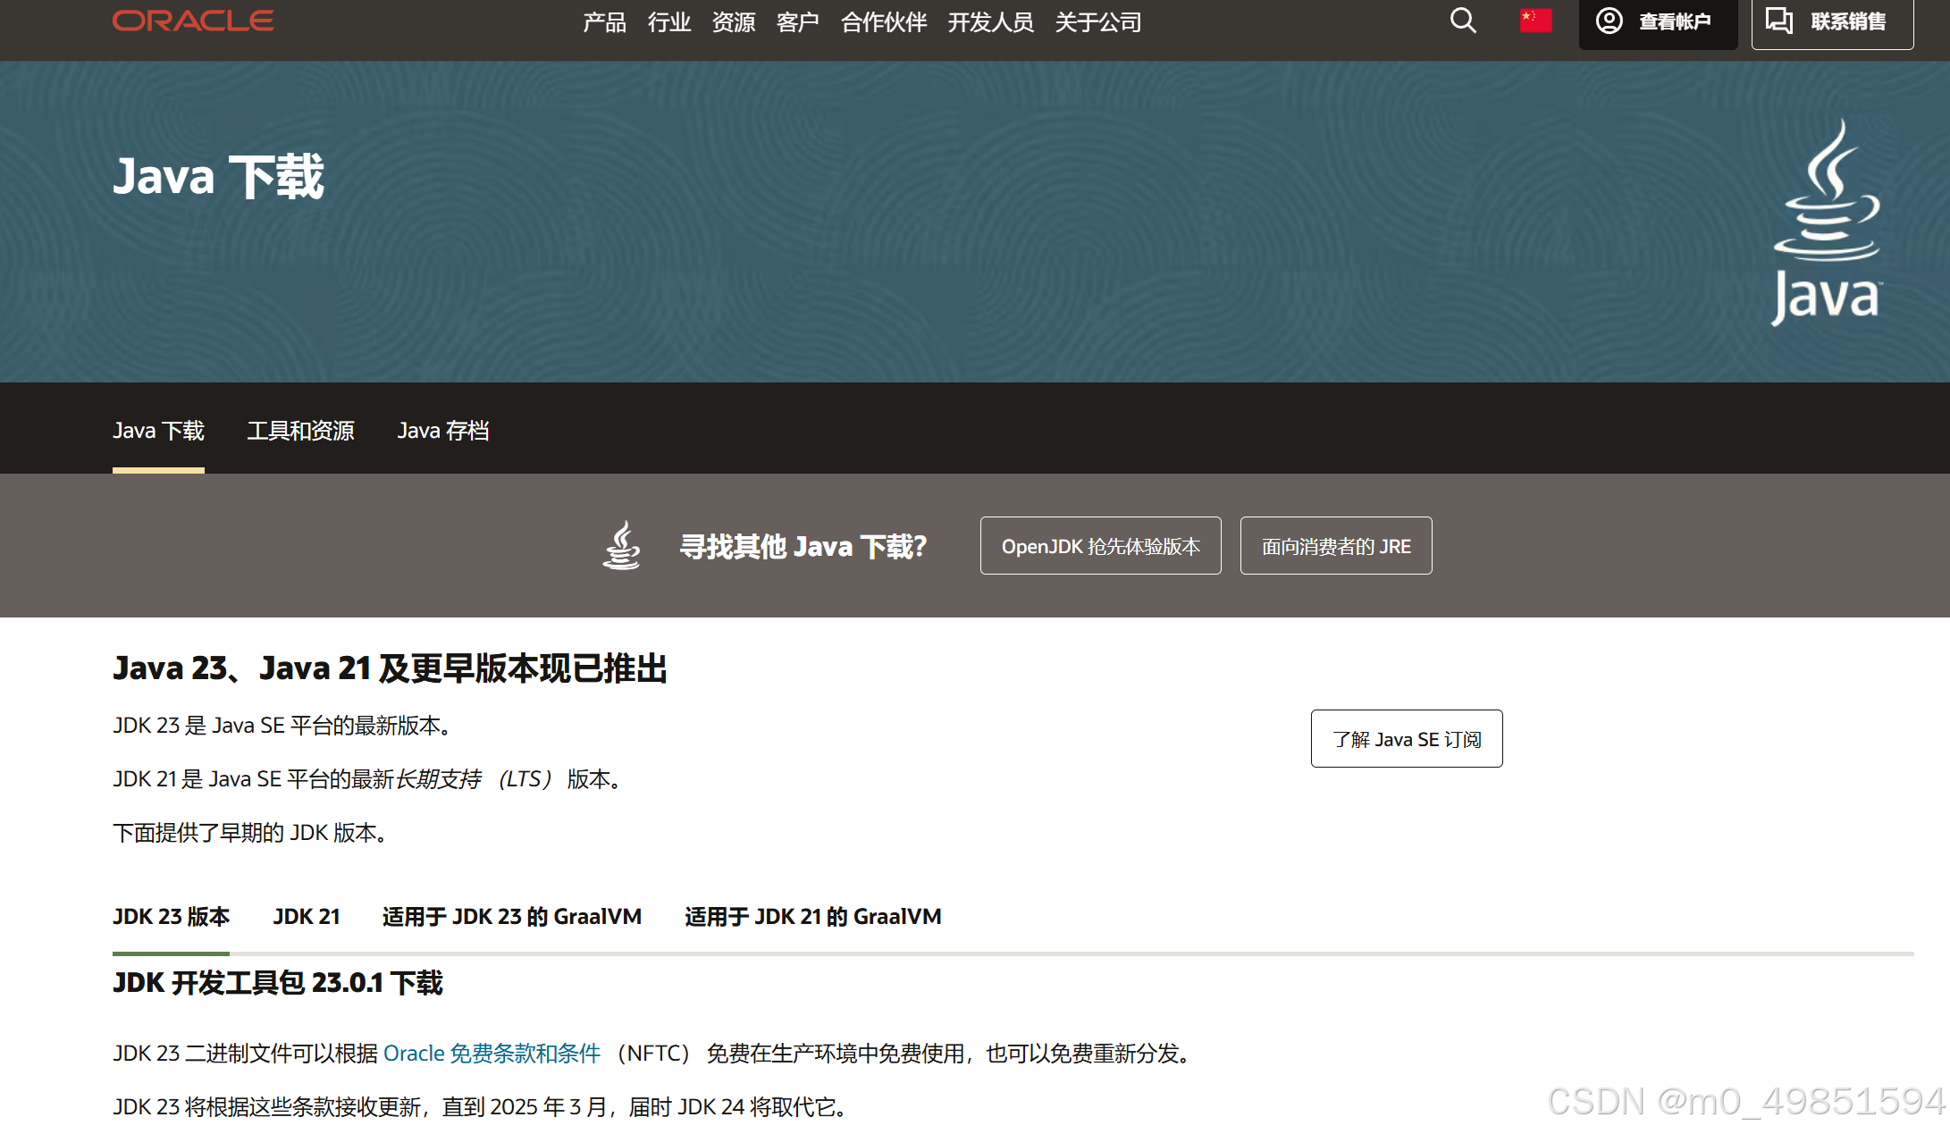Select the Java 下载 sub-navigation tab

coord(158,431)
